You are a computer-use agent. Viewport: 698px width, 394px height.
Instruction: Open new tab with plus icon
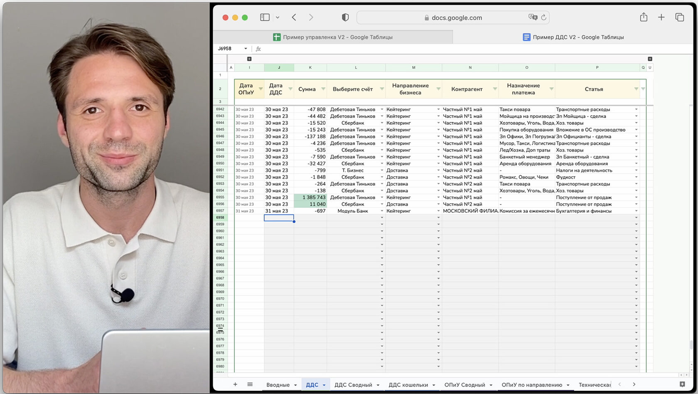coord(661,17)
